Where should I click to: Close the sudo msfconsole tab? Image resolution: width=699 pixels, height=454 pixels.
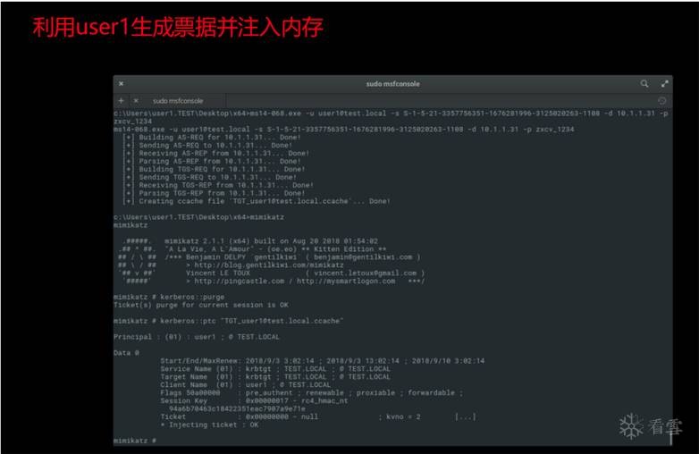[x=136, y=101]
